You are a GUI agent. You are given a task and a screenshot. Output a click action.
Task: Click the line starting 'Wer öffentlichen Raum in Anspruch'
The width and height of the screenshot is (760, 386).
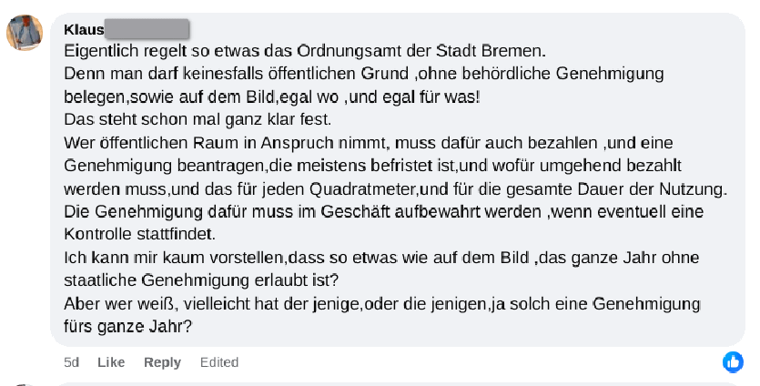click(369, 143)
